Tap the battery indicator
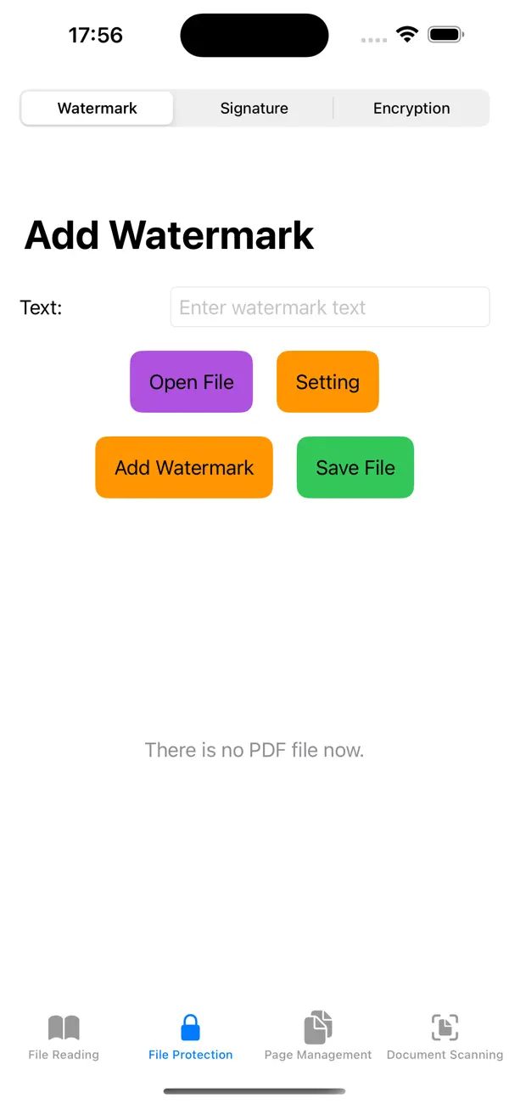 (x=445, y=34)
